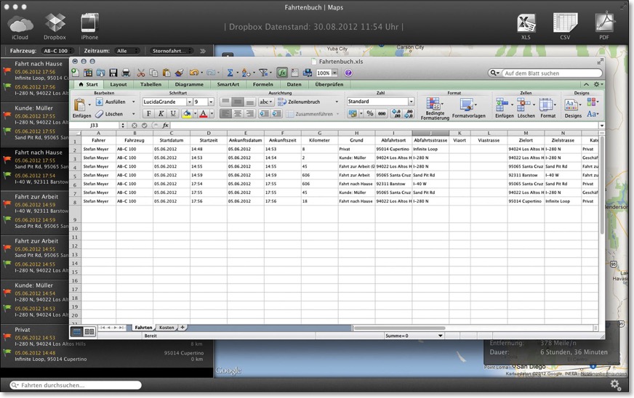Open the Formeln tab
The image size is (634, 398).
(x=262, y=84)
